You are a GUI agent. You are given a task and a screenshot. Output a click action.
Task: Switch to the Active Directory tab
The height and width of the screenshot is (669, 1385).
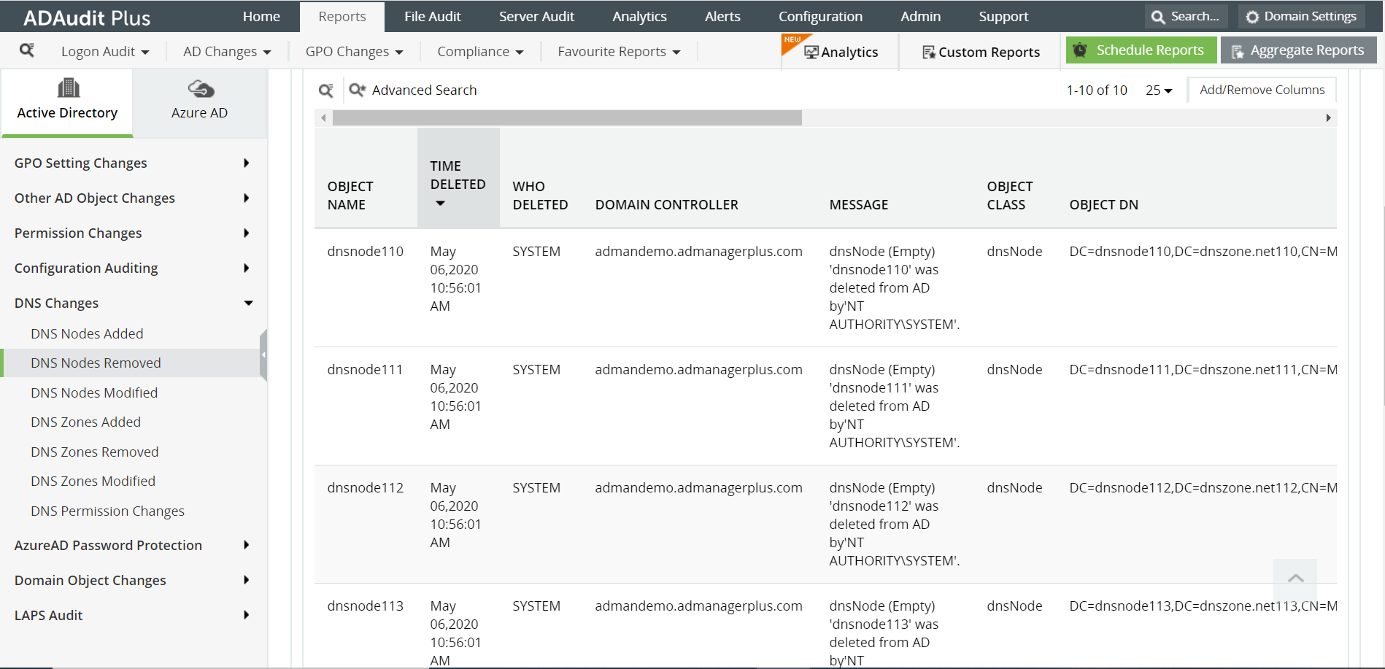[x=66, y=101]
